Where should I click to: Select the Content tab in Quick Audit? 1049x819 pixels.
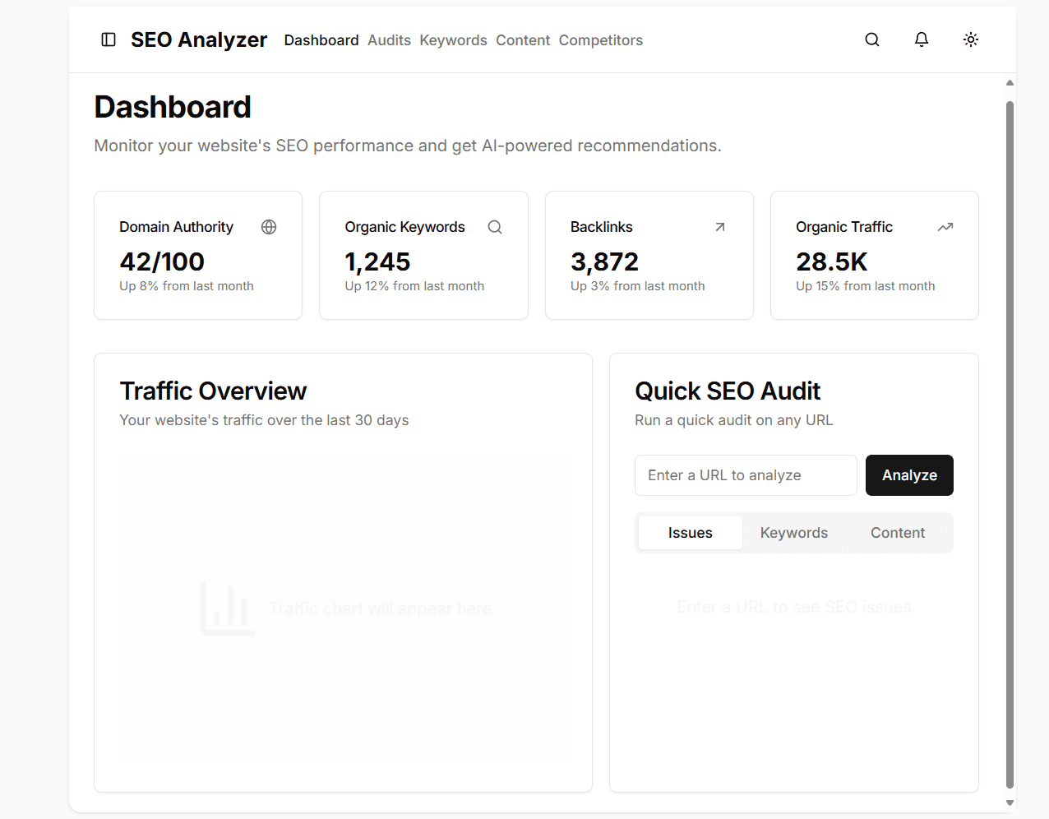(x=898, y=533)
